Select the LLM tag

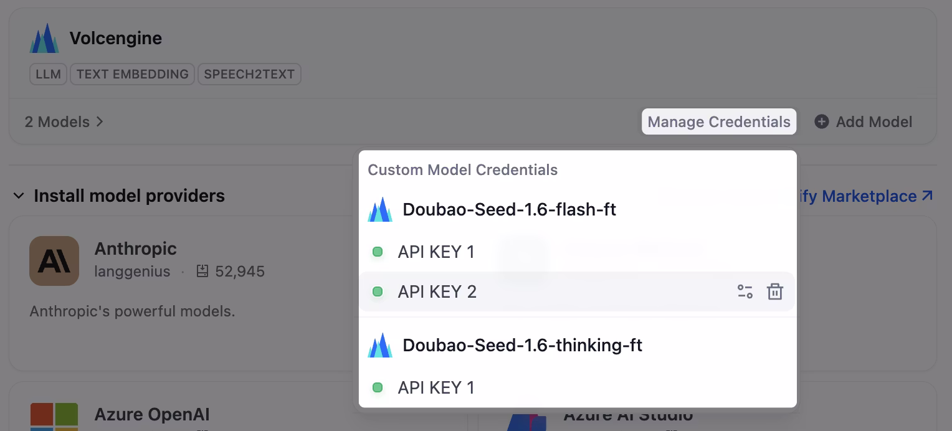(x=48, y=74)
